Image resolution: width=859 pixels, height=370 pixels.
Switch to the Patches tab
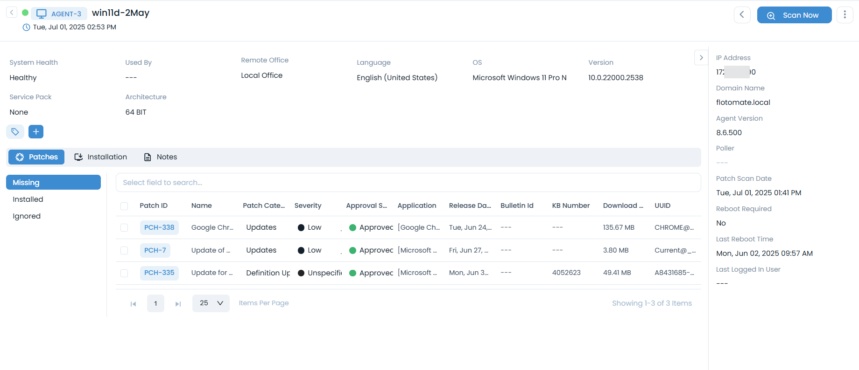point(36,157)
